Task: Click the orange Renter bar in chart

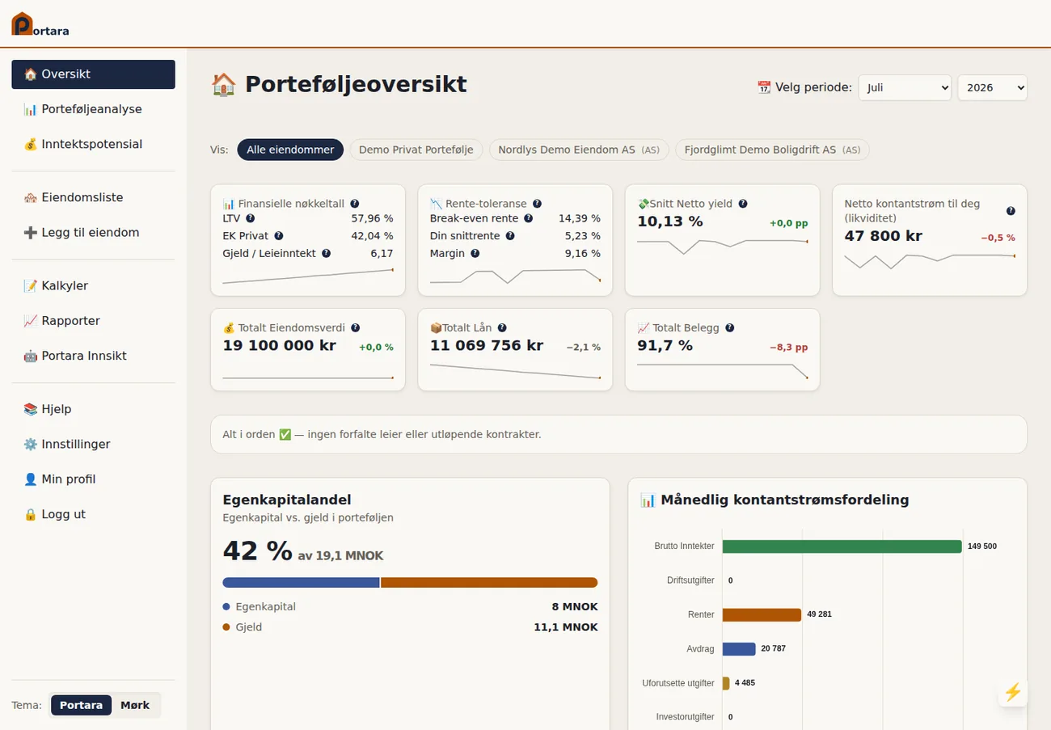Action: point(762,614)
